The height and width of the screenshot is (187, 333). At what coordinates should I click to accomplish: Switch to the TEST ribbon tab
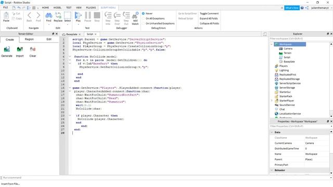pos(69,8)
